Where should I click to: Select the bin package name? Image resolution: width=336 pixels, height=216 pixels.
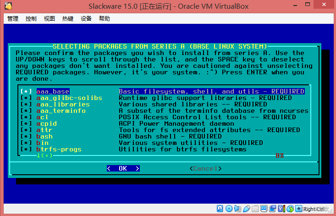click(x=43, y=143)
